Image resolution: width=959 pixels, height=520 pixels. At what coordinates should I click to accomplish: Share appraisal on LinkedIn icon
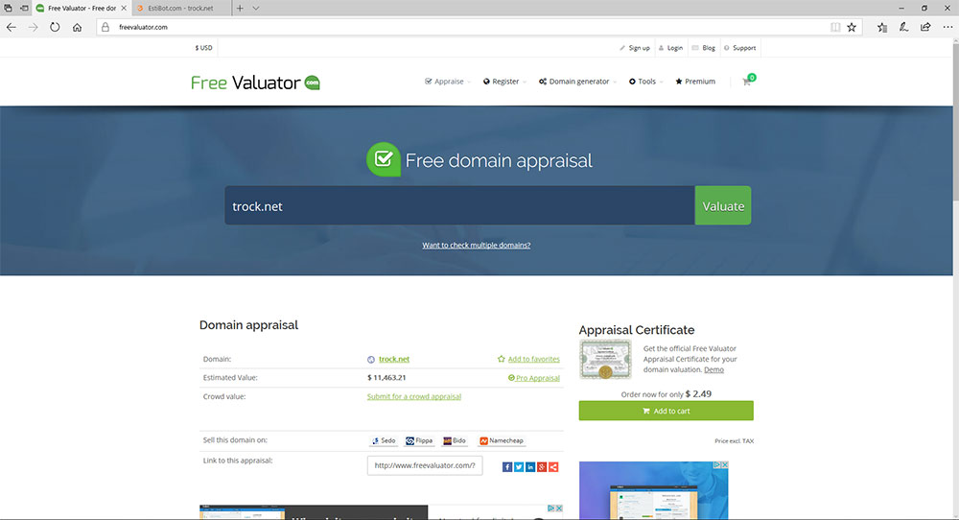coord(530,467)
